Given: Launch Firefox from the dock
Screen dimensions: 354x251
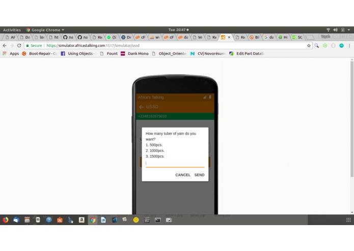Looking at the screenshot, I should (x=6, y=220).
